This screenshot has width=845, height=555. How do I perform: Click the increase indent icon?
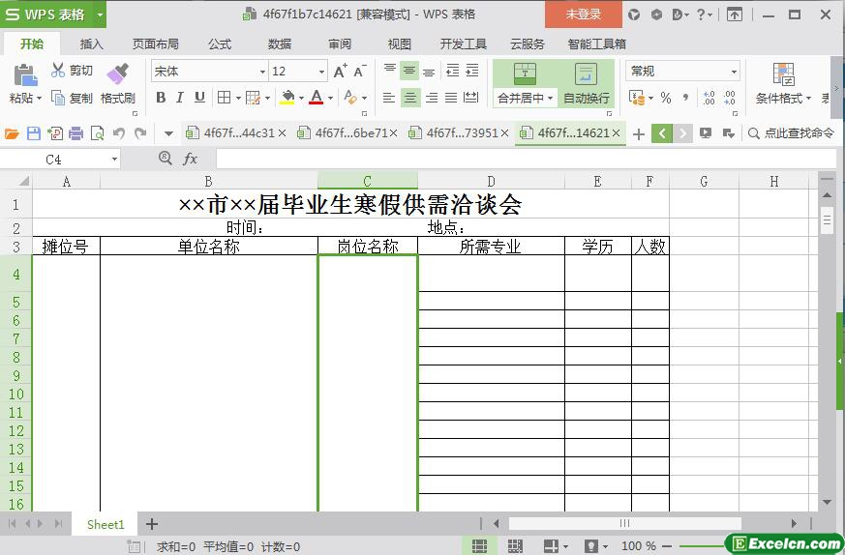(x=472, y=70)
